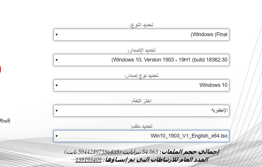Click the arrow on the edition select box
262x167 pixels.
[x=56, y=85]
